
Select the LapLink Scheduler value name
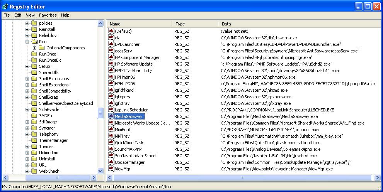click(x=131, y=110)
